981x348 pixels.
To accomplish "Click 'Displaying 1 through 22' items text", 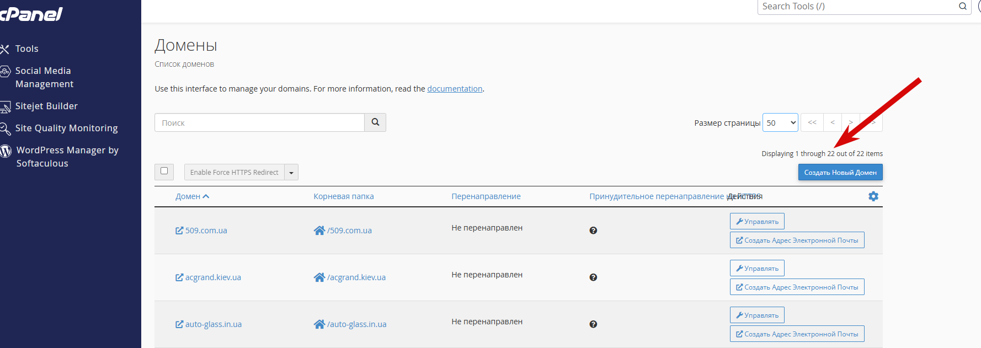I will pos(822,154).
